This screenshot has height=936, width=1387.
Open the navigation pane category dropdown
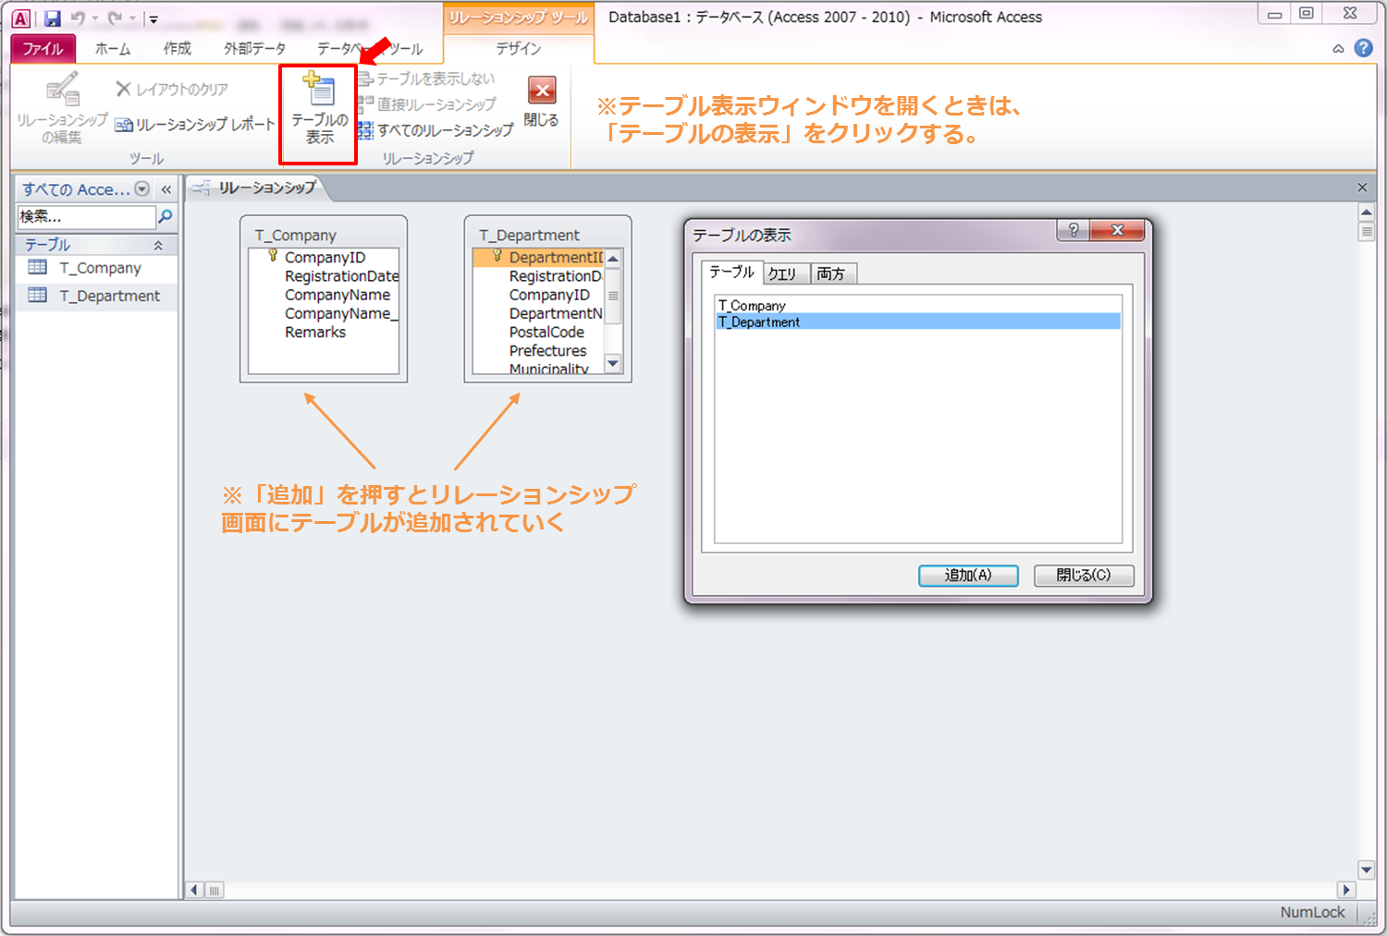click(142, 189)
